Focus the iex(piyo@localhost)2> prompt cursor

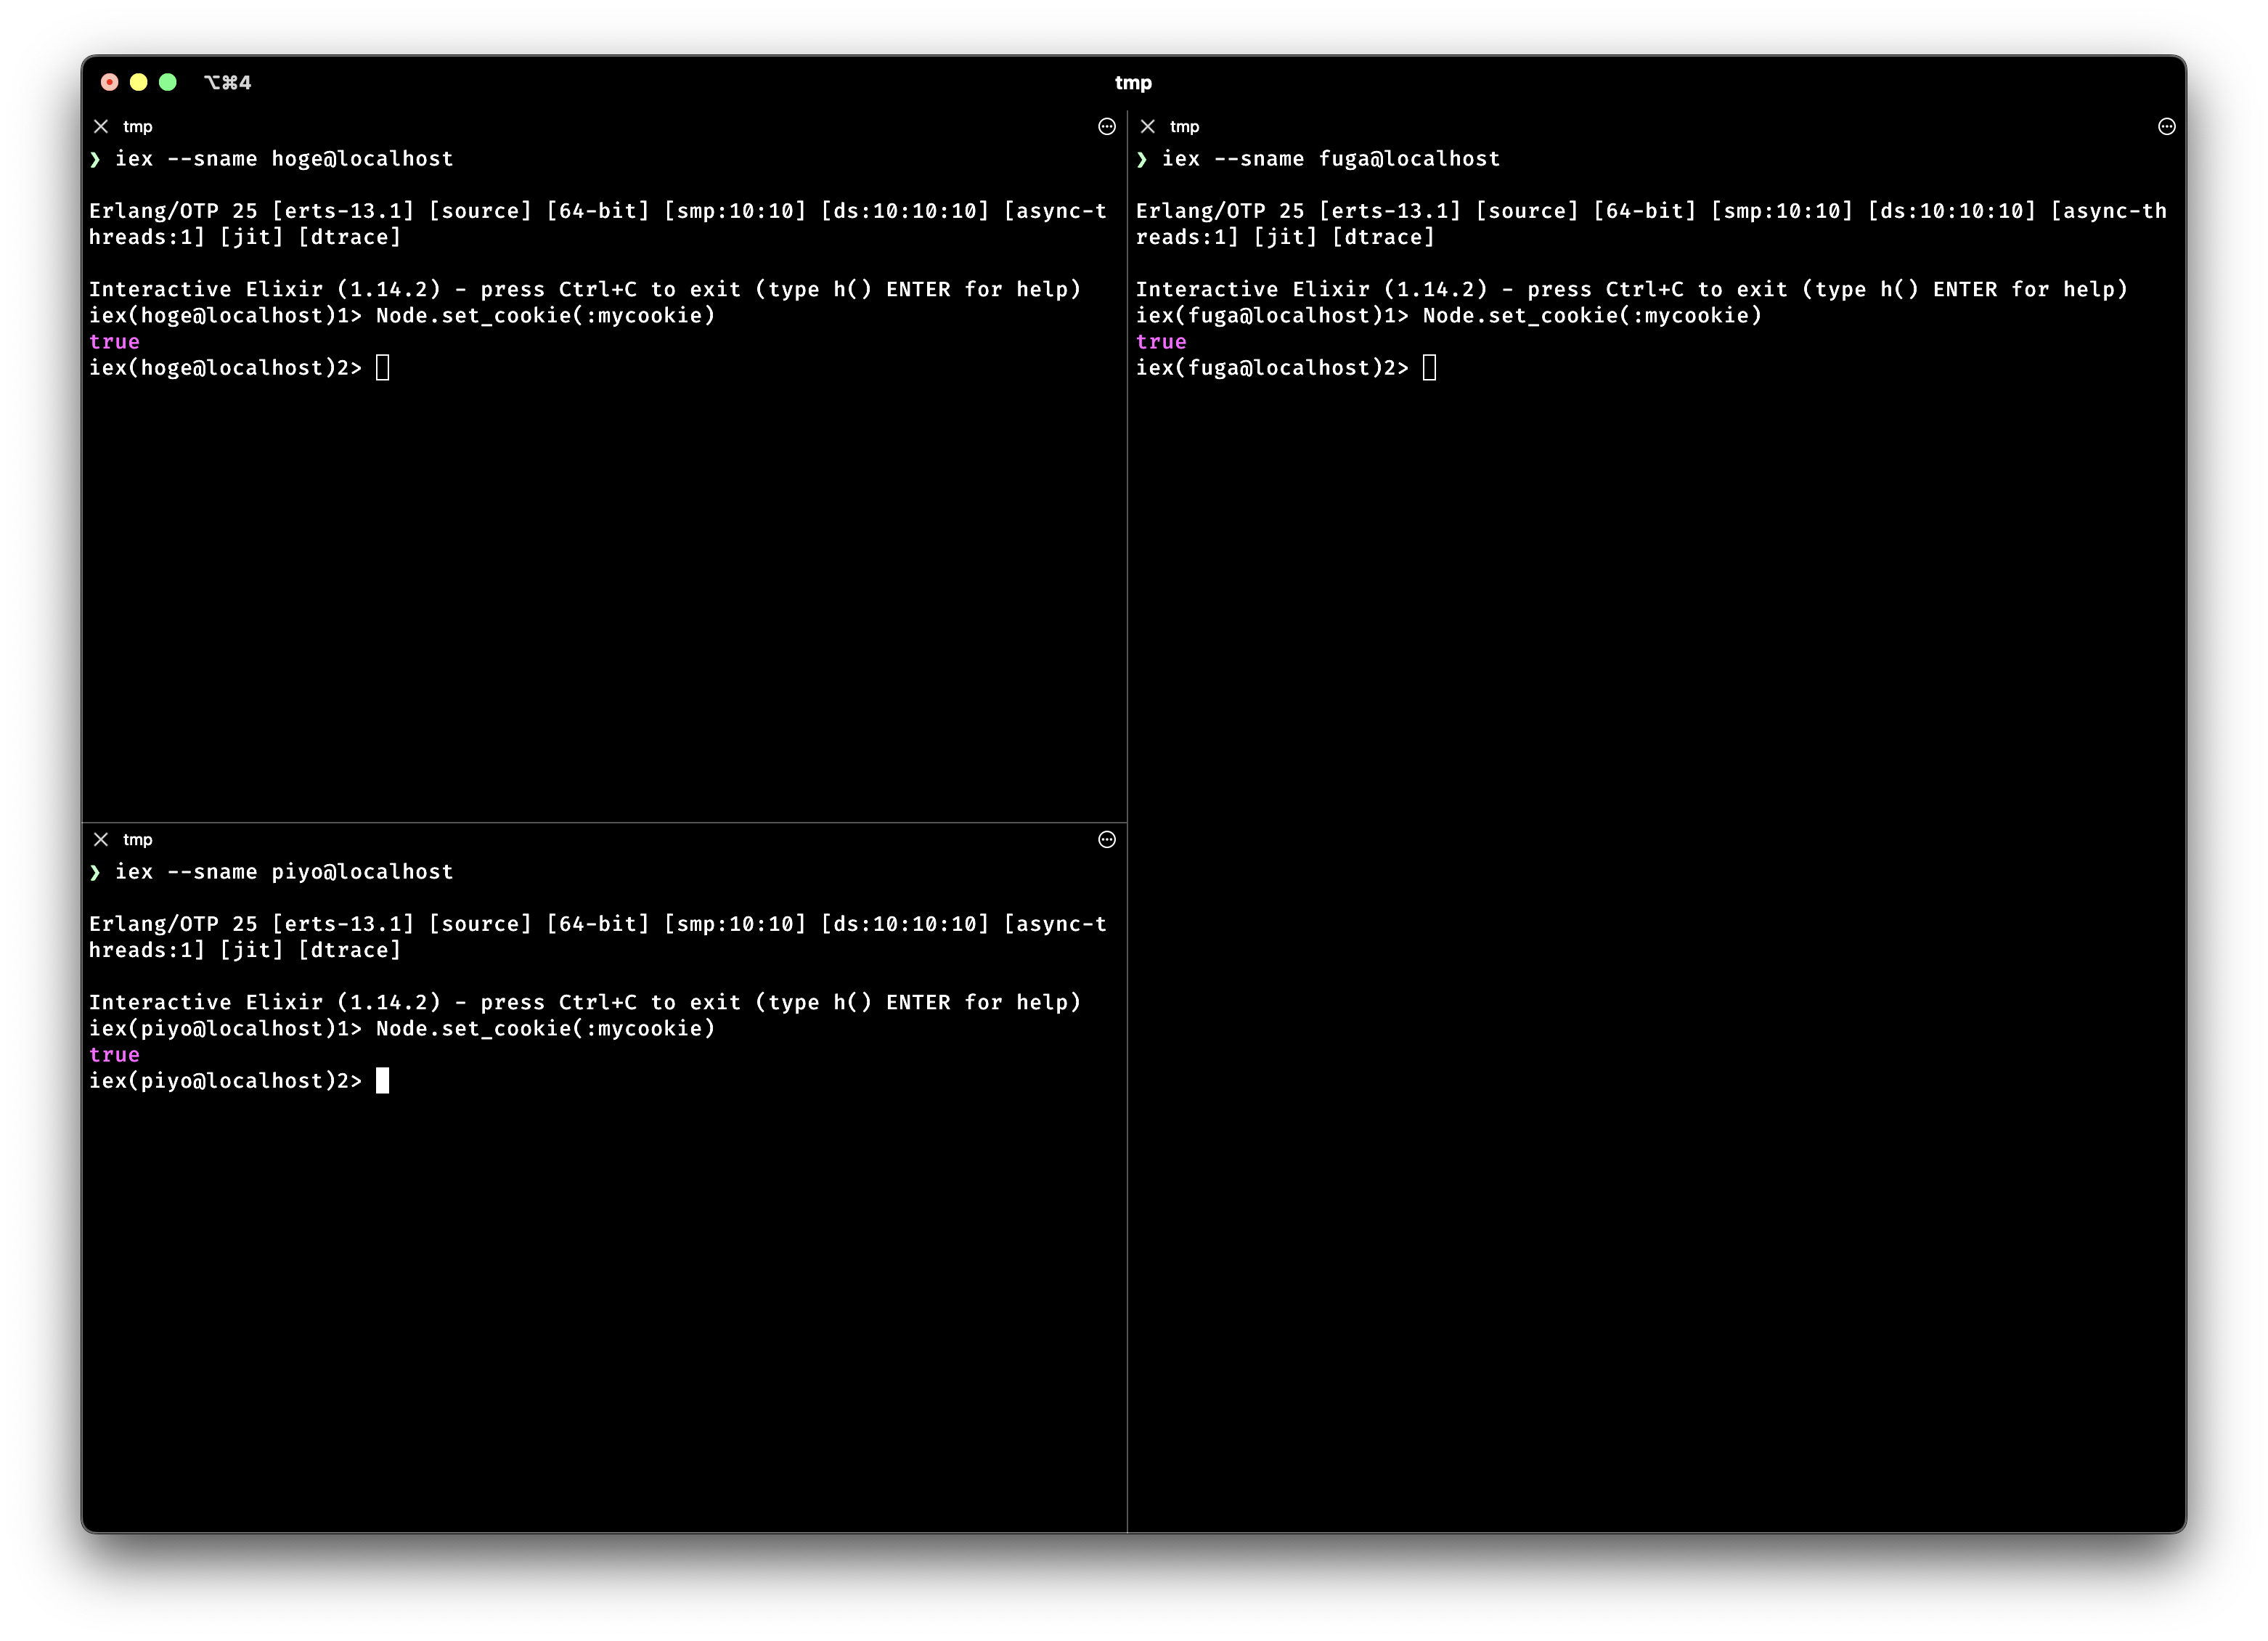tap(382, 1081)
